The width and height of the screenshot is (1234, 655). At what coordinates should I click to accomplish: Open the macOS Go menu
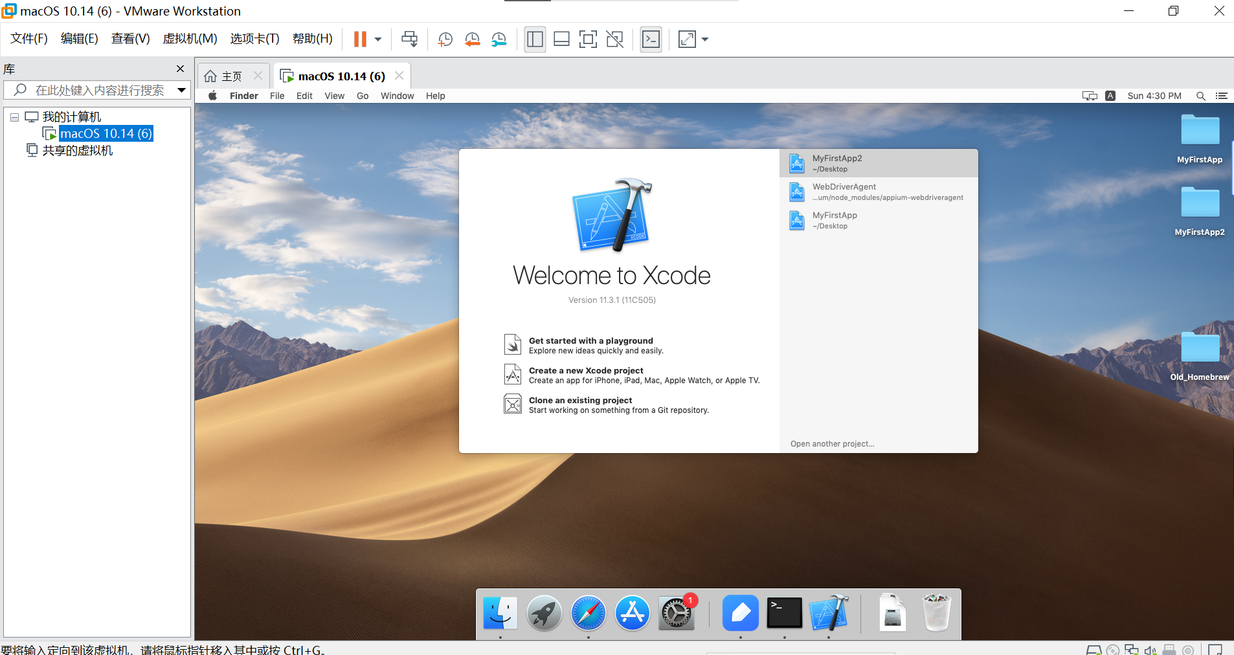pos(363,96)
